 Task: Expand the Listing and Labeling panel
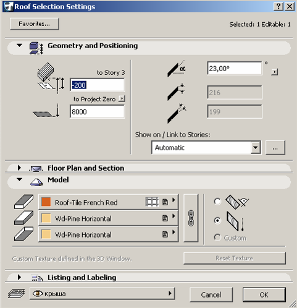pyautogui.click(x=19, y=277)
